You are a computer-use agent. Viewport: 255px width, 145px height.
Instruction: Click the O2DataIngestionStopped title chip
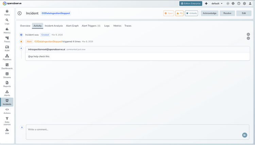click(x=56, y=13)
